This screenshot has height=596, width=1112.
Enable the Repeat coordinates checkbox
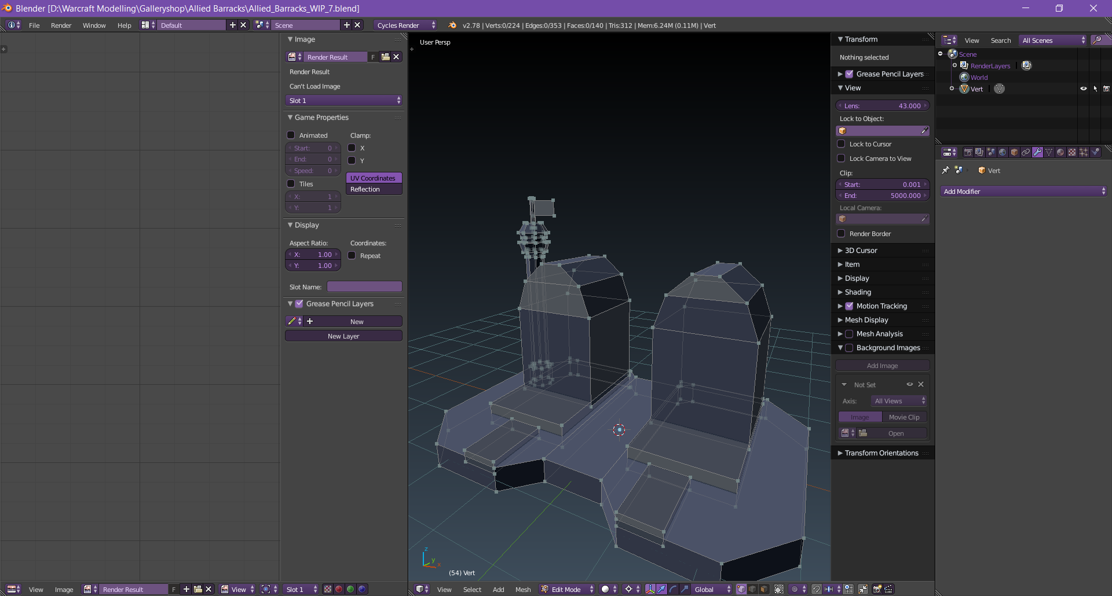point(352,255)
